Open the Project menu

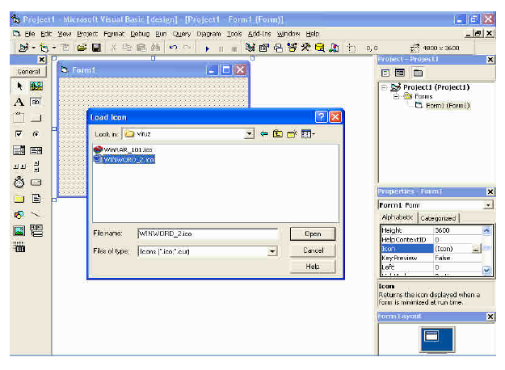(x=87, y=34)
